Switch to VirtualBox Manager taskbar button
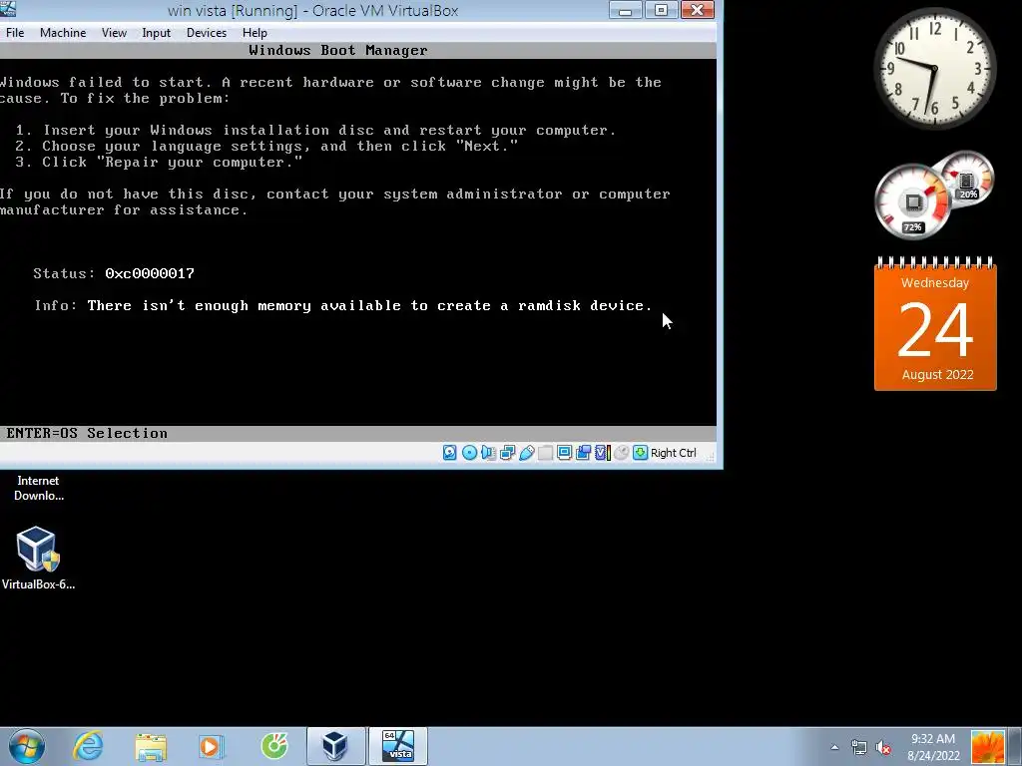 coord(335,746)
